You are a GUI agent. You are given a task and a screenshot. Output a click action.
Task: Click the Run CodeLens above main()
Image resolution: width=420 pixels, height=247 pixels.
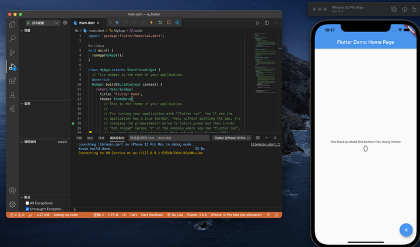tap(90, 46)
